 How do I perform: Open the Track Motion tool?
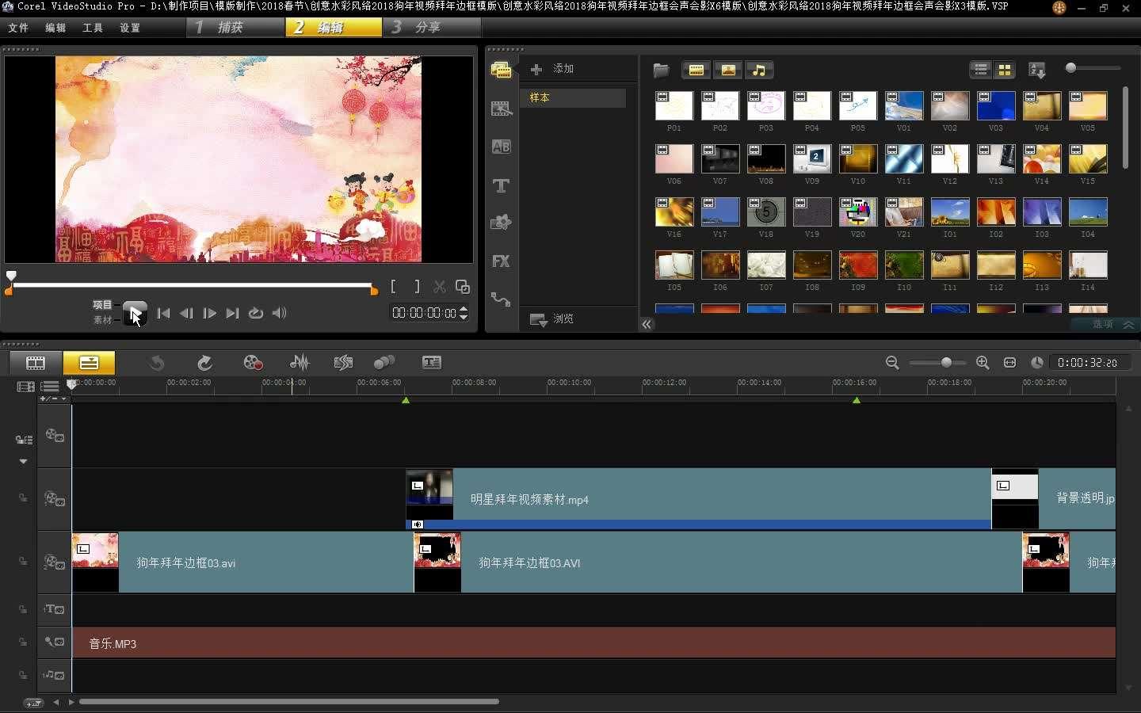pos(384,362)
